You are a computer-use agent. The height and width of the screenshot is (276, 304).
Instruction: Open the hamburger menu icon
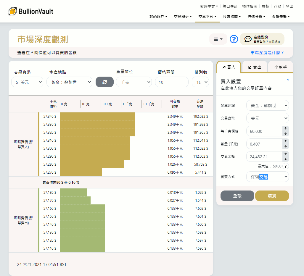(x=218, y=39)
